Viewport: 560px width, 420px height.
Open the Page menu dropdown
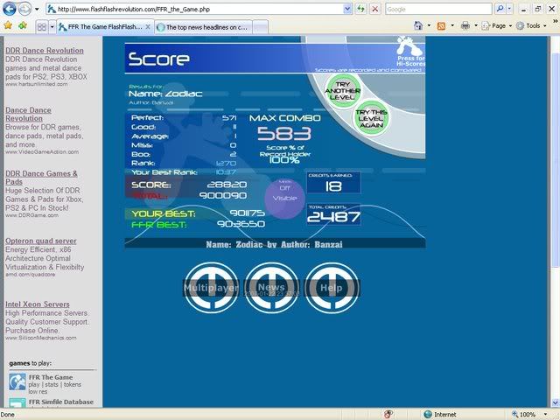point(497,26)
